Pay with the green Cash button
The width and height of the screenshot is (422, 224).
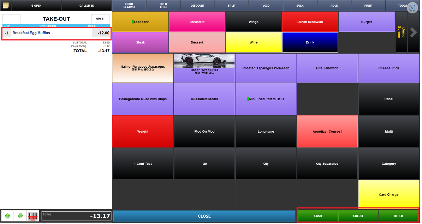(x=318, y=216)
